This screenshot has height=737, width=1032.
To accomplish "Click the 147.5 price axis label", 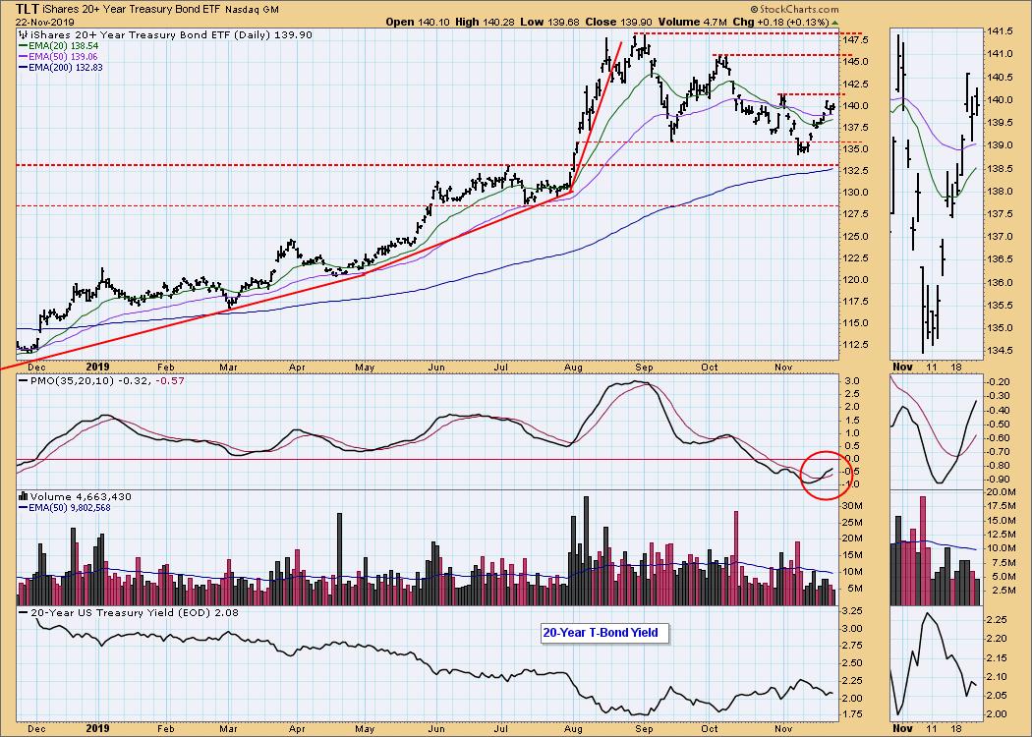I will pyautogui.click(x=854, y=40).
